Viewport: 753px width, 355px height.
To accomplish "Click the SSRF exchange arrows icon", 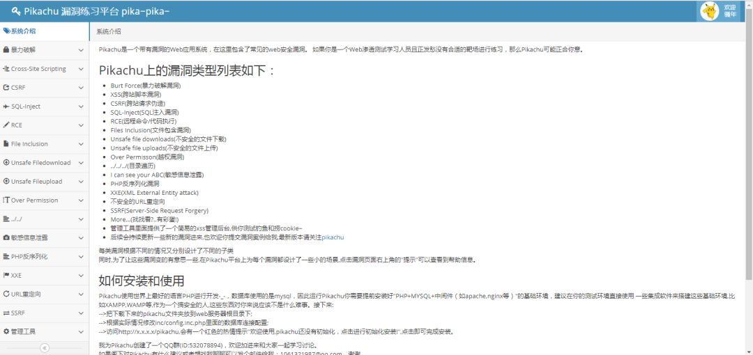I will tap(6, 313).
